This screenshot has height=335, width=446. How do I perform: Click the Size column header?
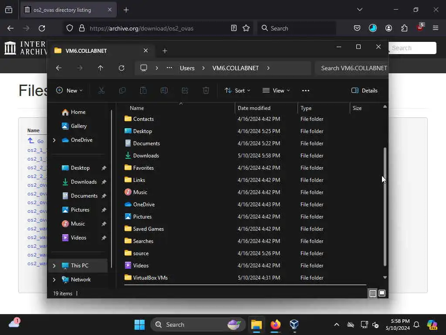pos(357,108)
